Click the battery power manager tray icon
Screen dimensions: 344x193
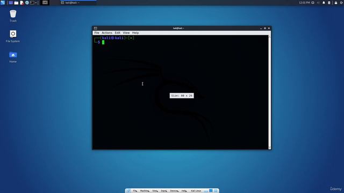pyautogui.click(x=329, y=3)
